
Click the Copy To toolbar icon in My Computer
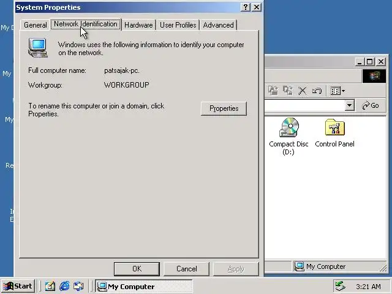pyautogui.click(x=288, y=91)
